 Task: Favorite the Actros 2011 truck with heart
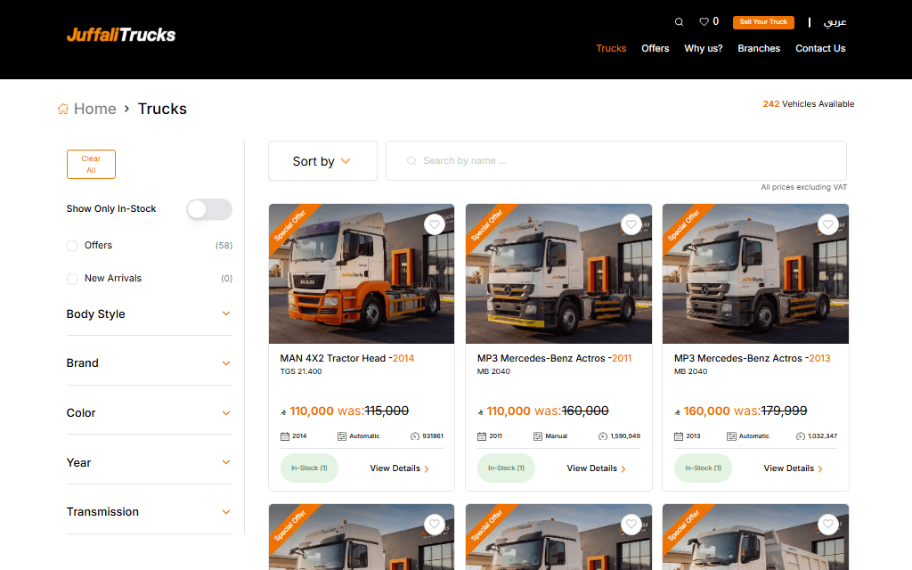[631, 224]
